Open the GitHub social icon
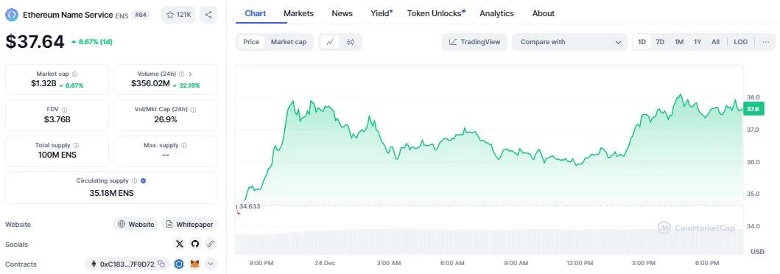 click(x=195, y=244)
